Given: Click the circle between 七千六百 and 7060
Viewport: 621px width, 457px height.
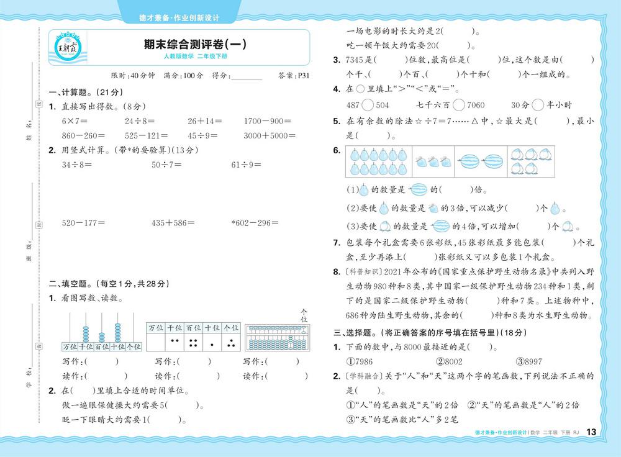Looking at the screenshot, I should [459, 105].
